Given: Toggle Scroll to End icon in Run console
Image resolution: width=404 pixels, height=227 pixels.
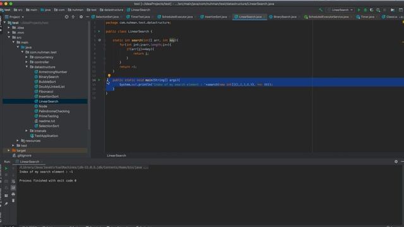Looking at the screenshot, I should click(x=13, y=188).
